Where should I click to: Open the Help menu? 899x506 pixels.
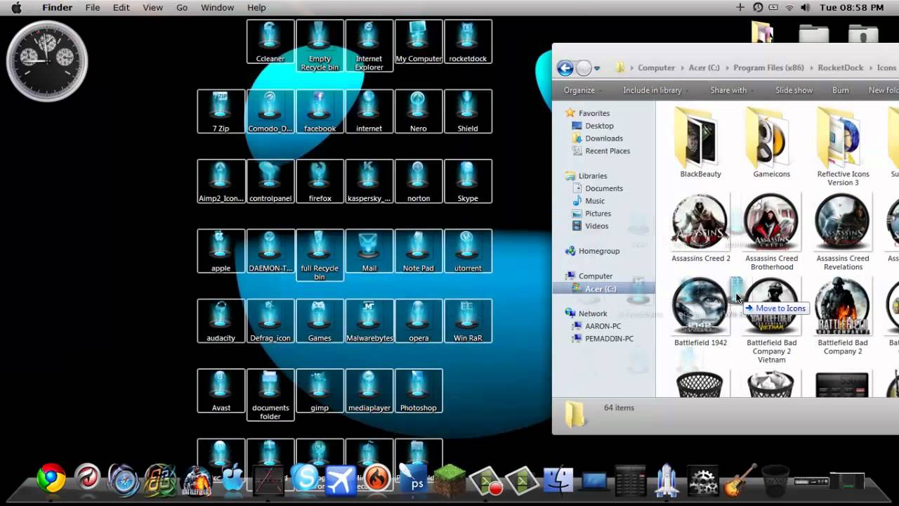256,8
